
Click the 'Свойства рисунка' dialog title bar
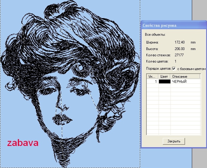tap(174, 25)
